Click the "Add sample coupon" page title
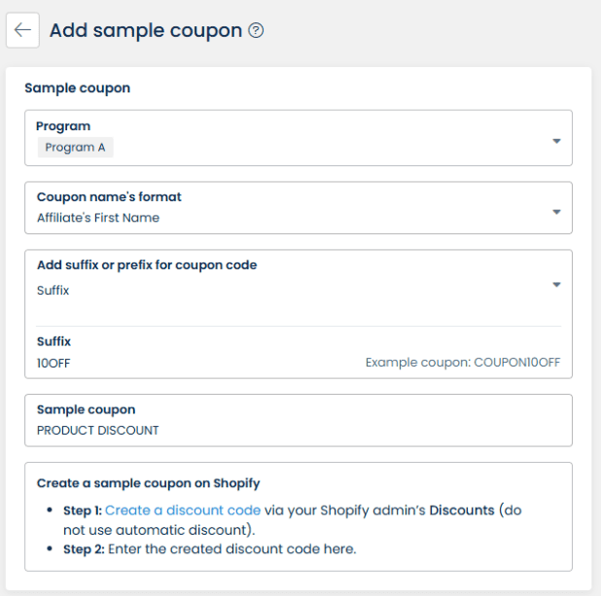This screenshot has width=601, height=596. [146, 30]
